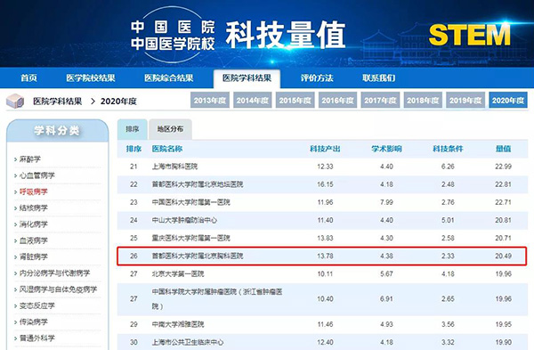
Task: Choose 风湿病学与自体免疫病学 in subject list
Action: (58, 289)
